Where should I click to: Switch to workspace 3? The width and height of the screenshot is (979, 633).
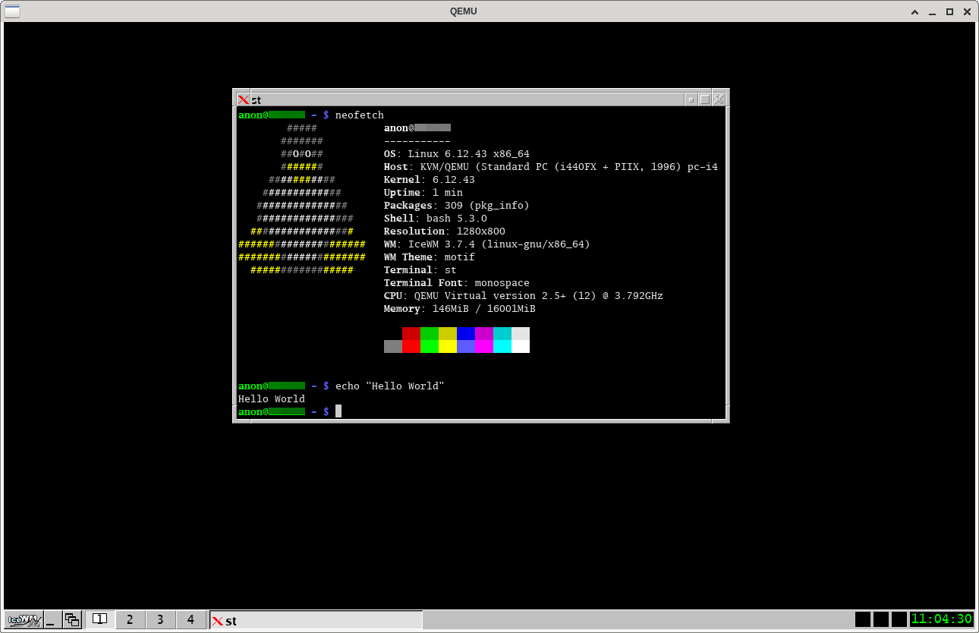pyautogui.click(x=160, y=619)
